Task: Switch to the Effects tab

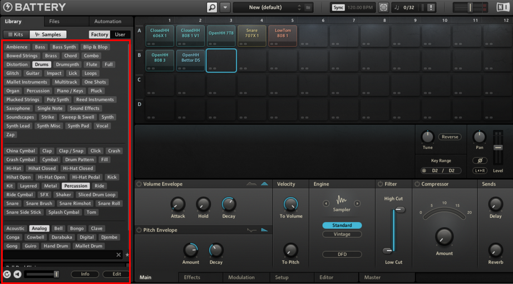Action: pos(192,277)
